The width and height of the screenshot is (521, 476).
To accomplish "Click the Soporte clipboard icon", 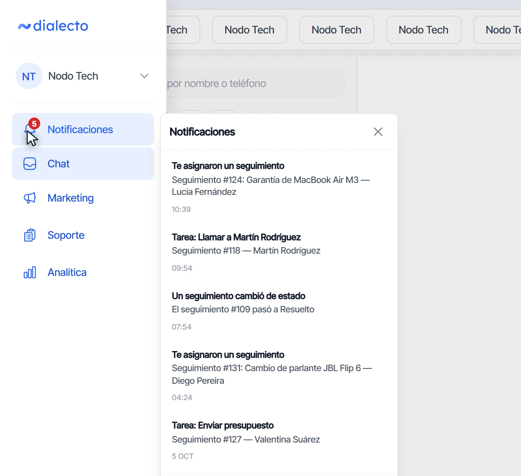I will [30, 235].
